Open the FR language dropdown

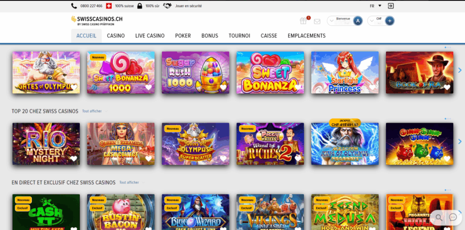pyautogui.click(x=376, y=6)
